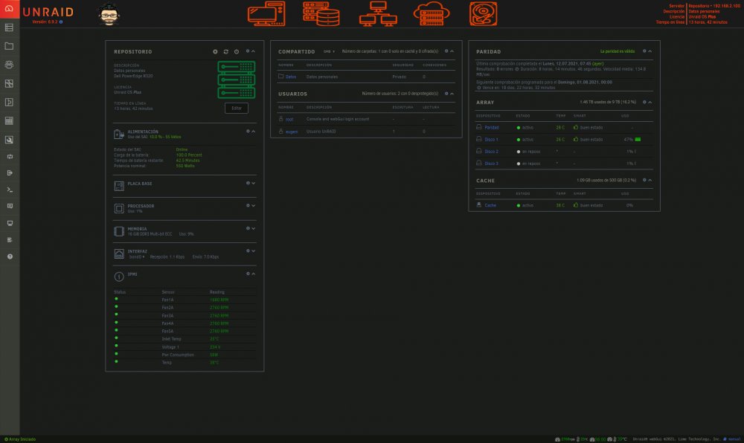
Task: Open the Plugins puzzle sidebar icon
Action: (x=9, y=83)
